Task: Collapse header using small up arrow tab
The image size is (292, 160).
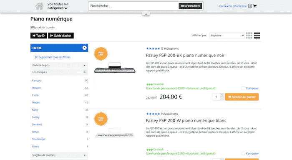Action: (x=146, y=14)
